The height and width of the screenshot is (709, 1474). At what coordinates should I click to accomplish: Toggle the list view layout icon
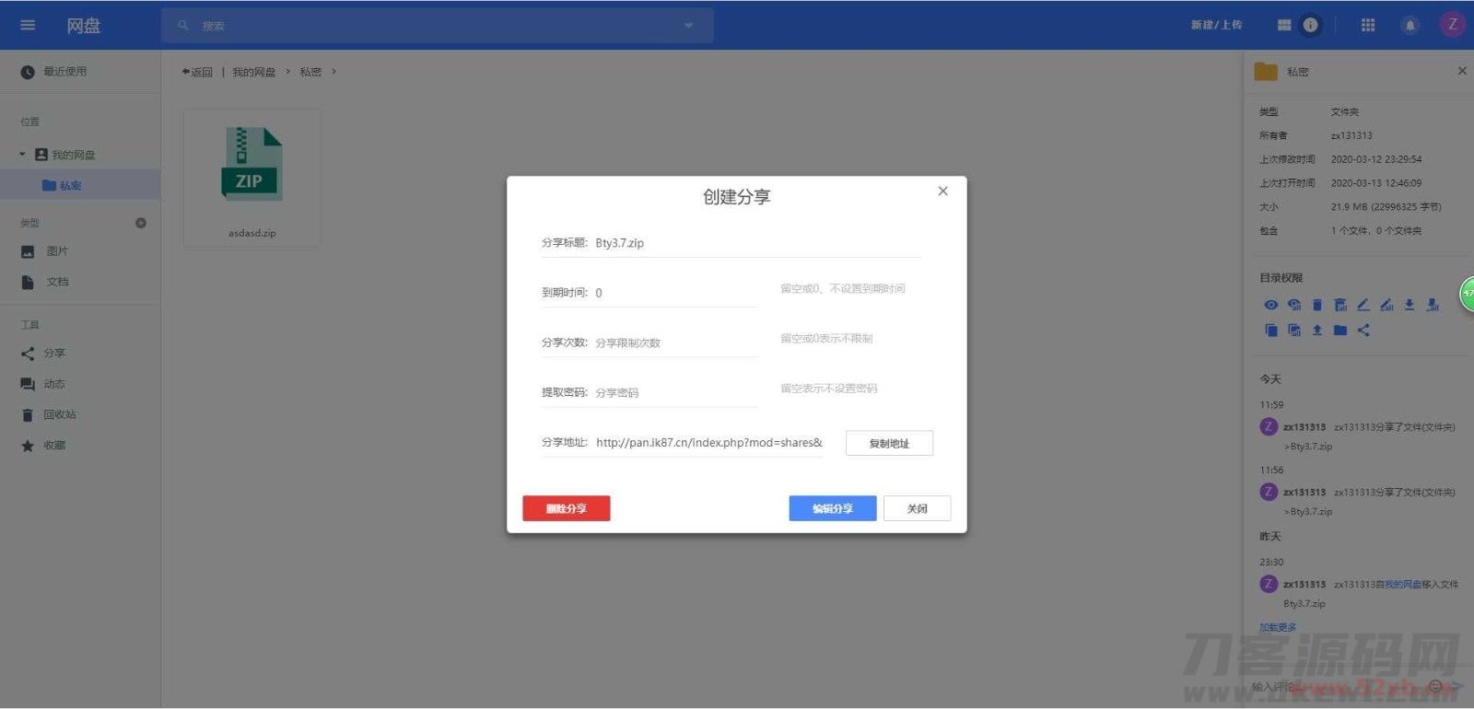tap(1284, 26)
